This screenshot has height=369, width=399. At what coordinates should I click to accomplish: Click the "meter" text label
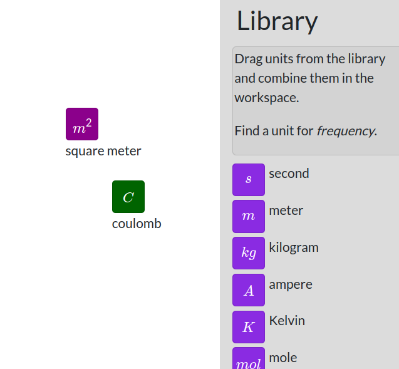(286, 210)
